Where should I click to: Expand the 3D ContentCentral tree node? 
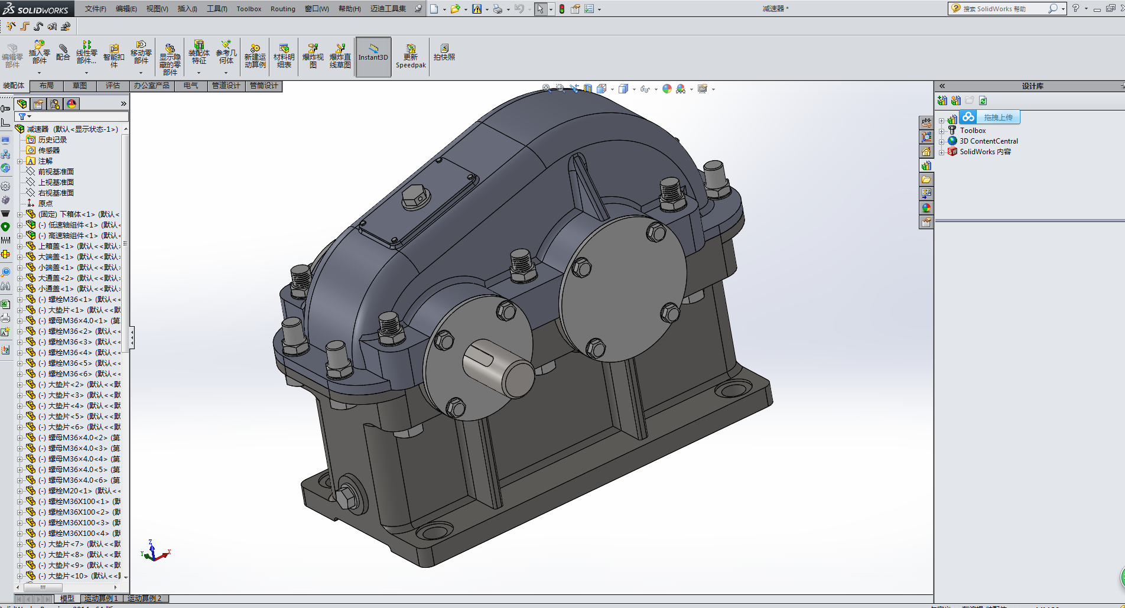tap(942, 142)
